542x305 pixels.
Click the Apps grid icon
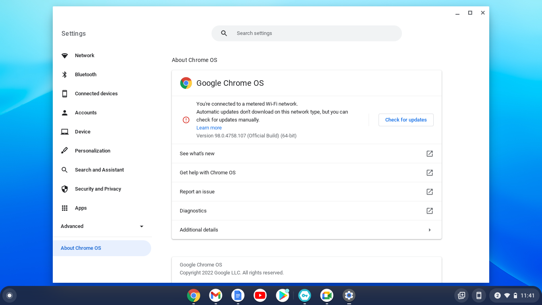65,208
